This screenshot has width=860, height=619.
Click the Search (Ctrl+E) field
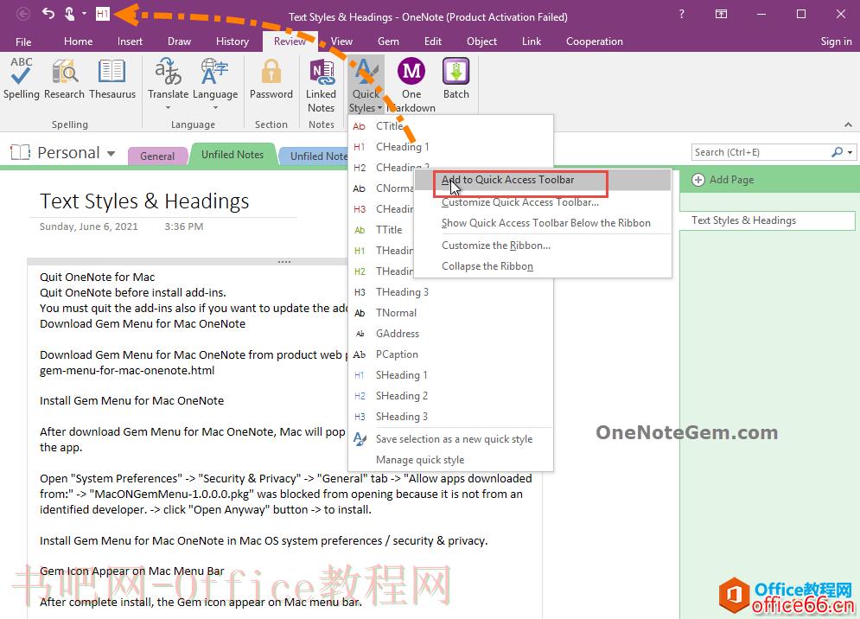point(761,152)
